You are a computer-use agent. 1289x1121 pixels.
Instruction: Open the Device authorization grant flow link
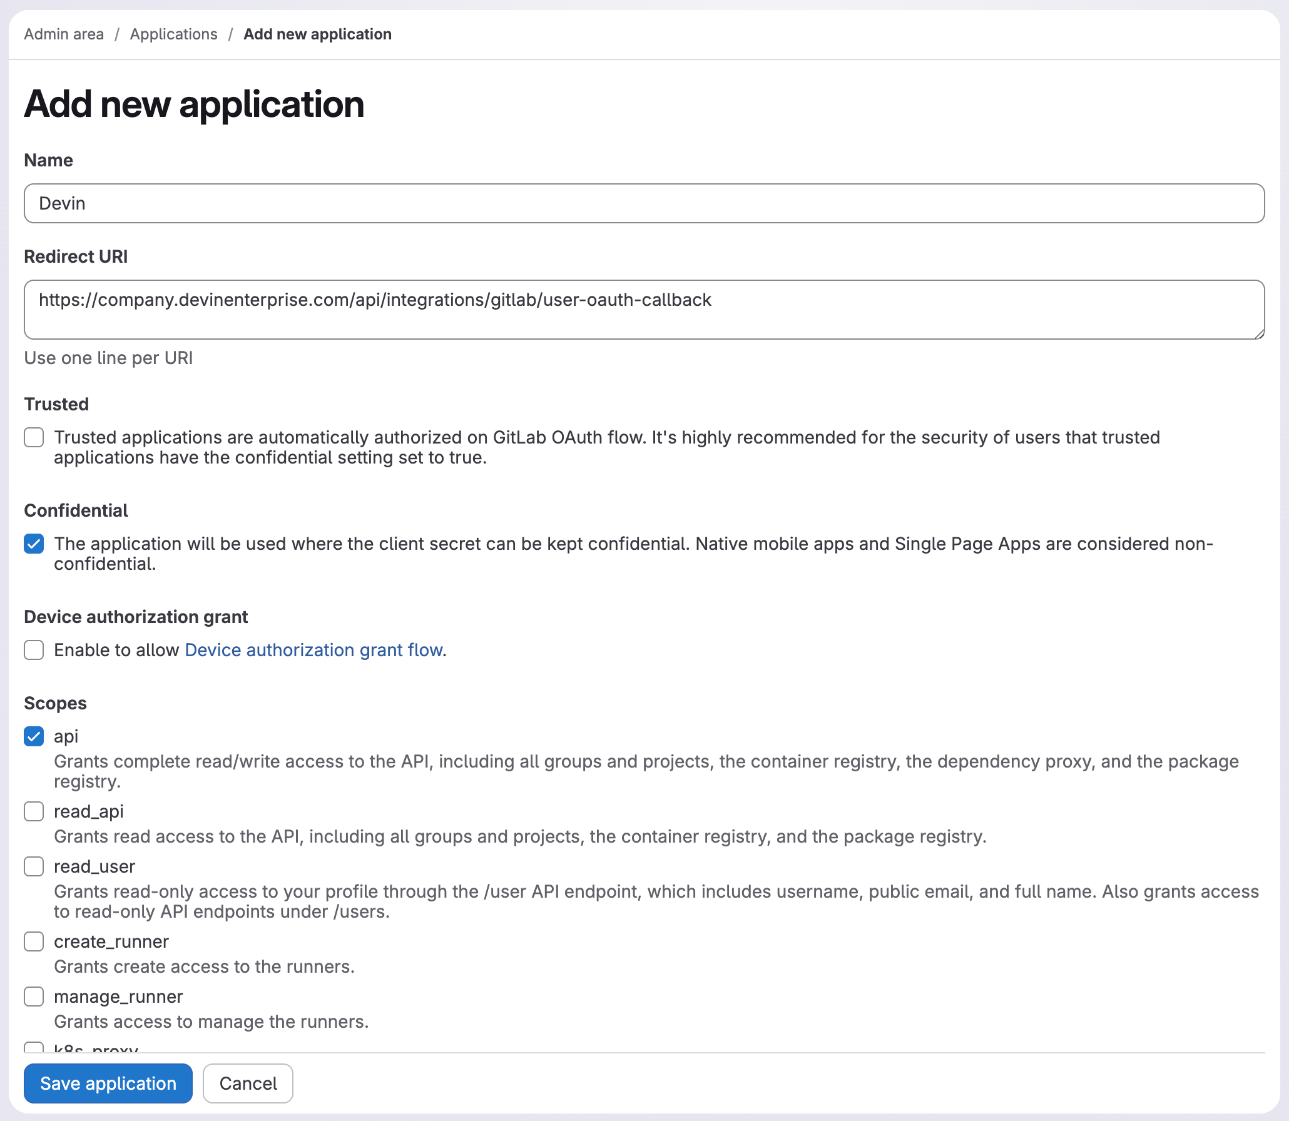tap(313, 650)
